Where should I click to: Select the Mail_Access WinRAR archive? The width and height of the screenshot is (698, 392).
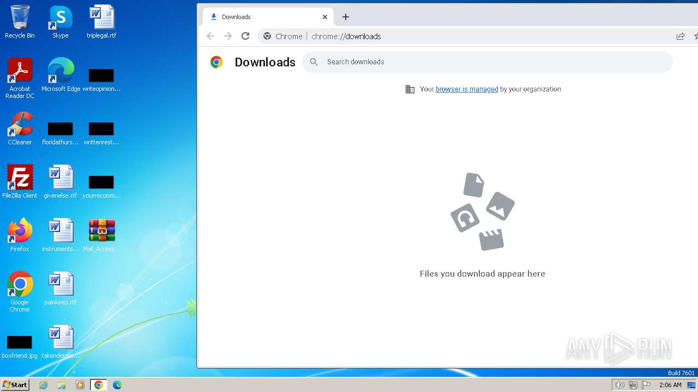[101, 235]
